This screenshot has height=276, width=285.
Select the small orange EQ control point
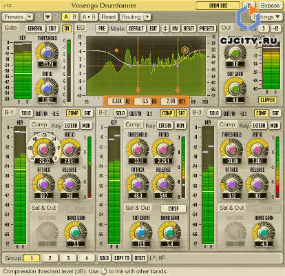116,50
